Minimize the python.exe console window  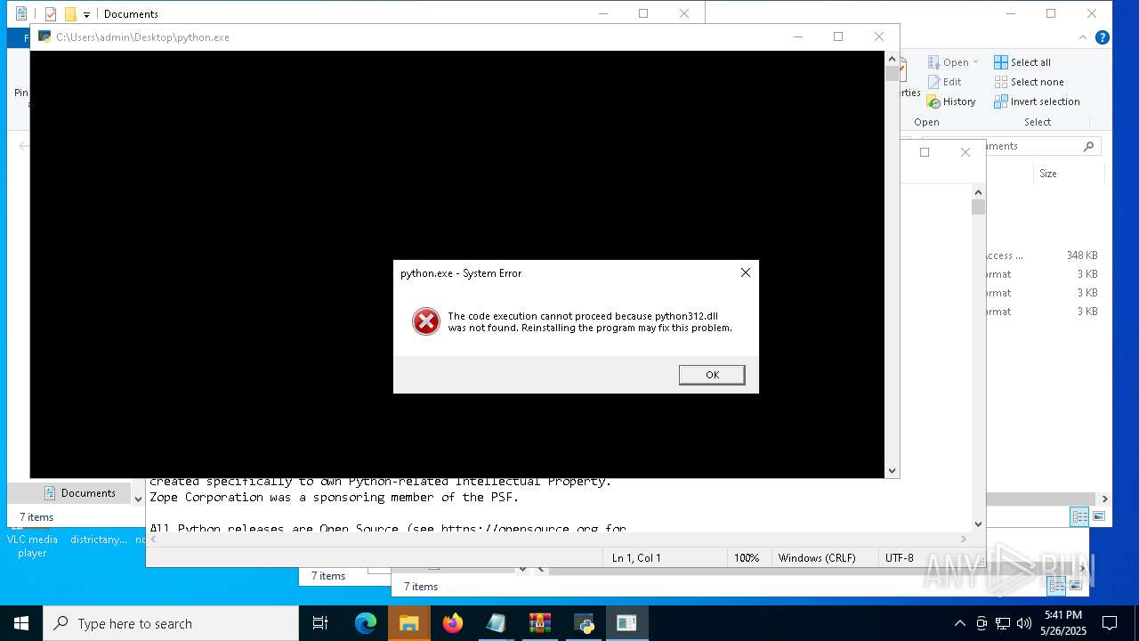797,37
